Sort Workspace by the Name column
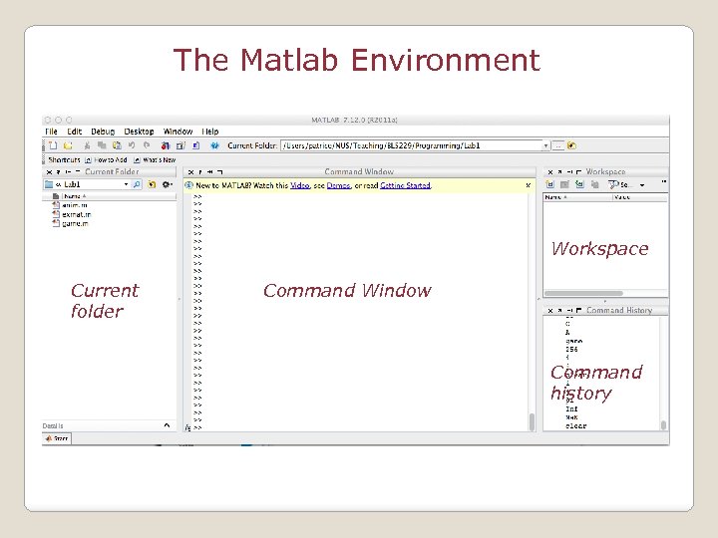Screen dimensions: 718x538 click(x=577, y=197)
